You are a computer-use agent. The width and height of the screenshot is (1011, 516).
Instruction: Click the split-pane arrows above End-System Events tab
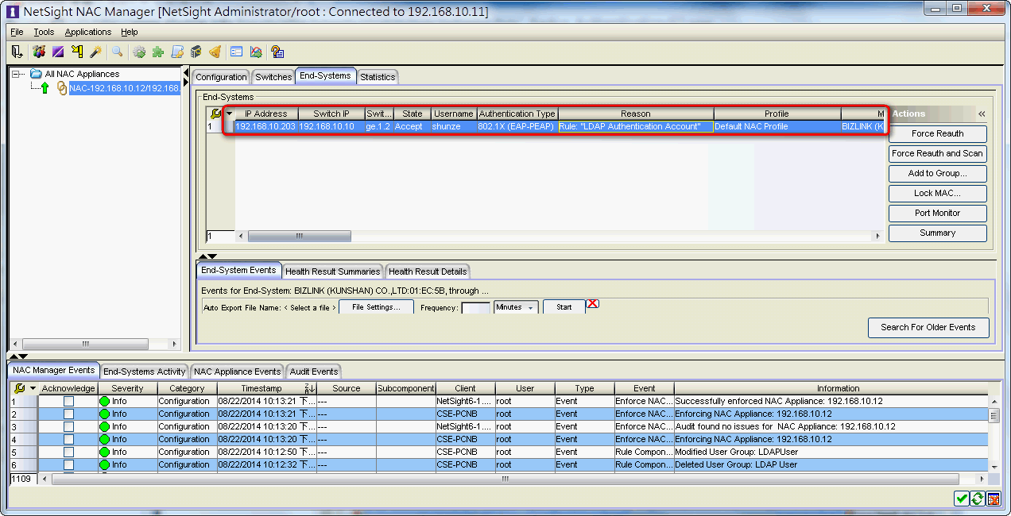[x=207, y=256]
